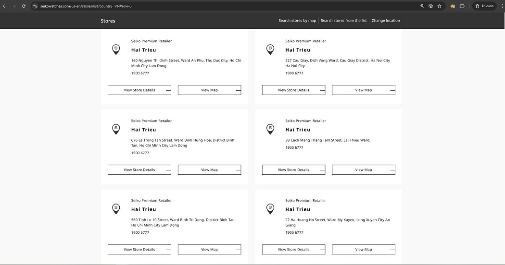
Task: Click phone 1900 6777 under 227 Cau Giay
Action: click(x=294, y=73)
